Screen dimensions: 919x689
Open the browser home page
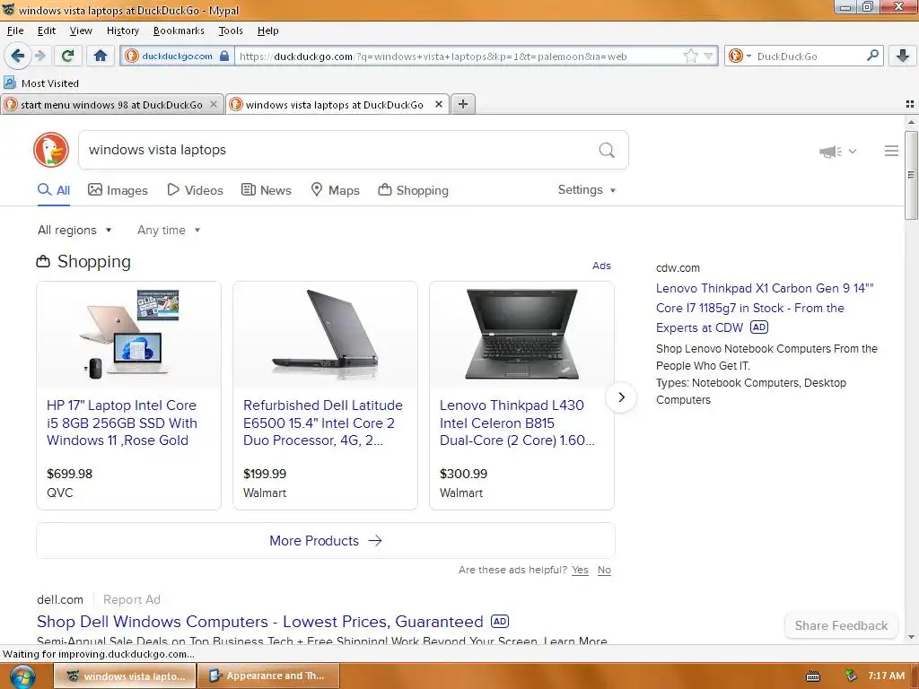[101, 57]
